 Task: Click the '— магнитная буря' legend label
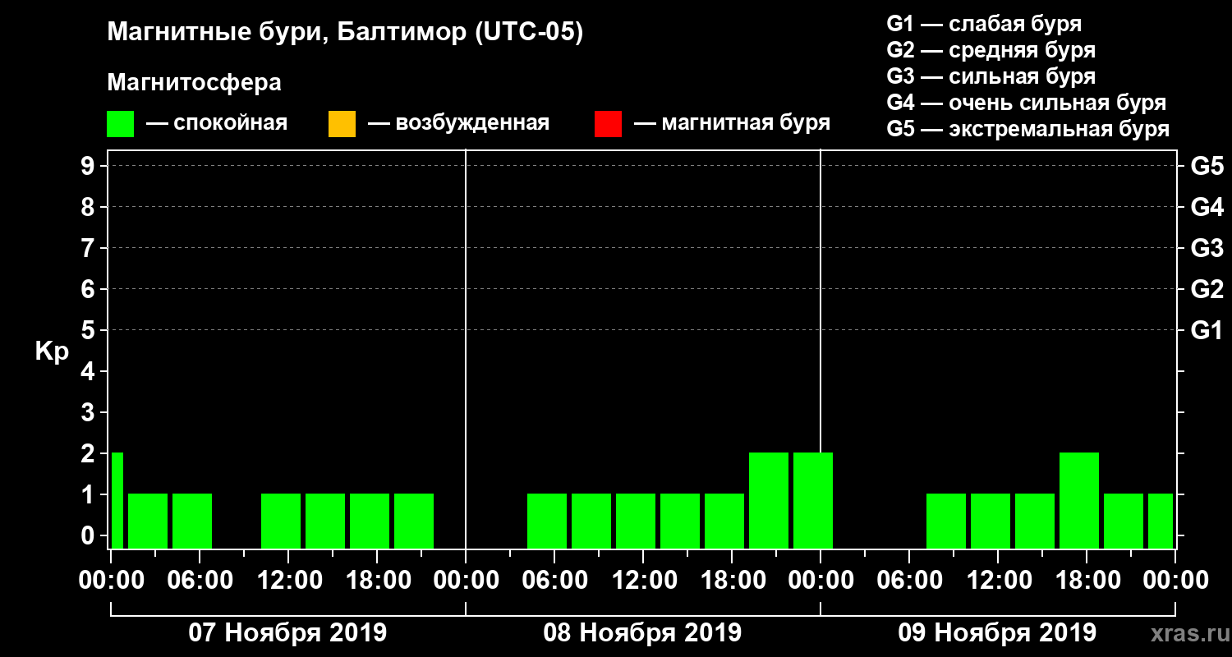(x=732, y=123)
